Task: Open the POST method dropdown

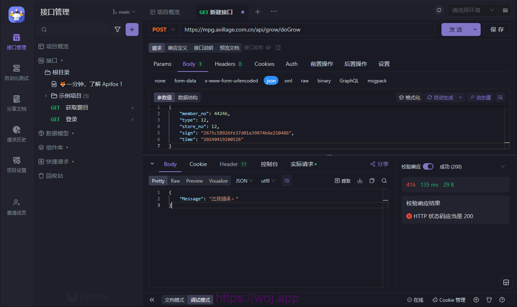Action: pos(164,29)
